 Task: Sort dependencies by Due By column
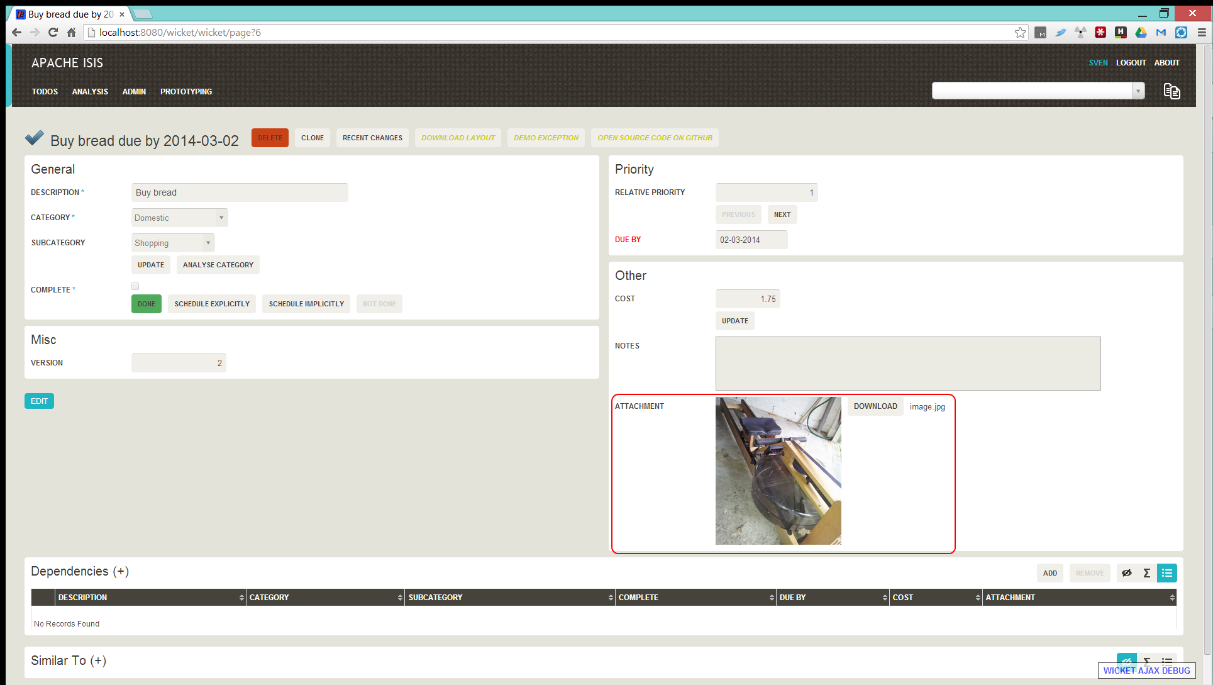[832, 598]
